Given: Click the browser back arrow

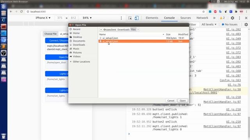Looking at the screenshot, I should [11, 12].
